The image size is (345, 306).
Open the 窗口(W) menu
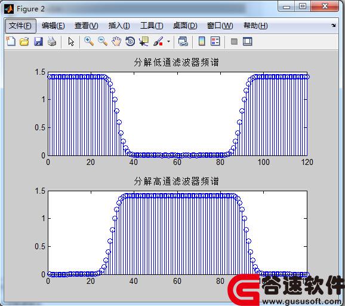tap(220, 26)
